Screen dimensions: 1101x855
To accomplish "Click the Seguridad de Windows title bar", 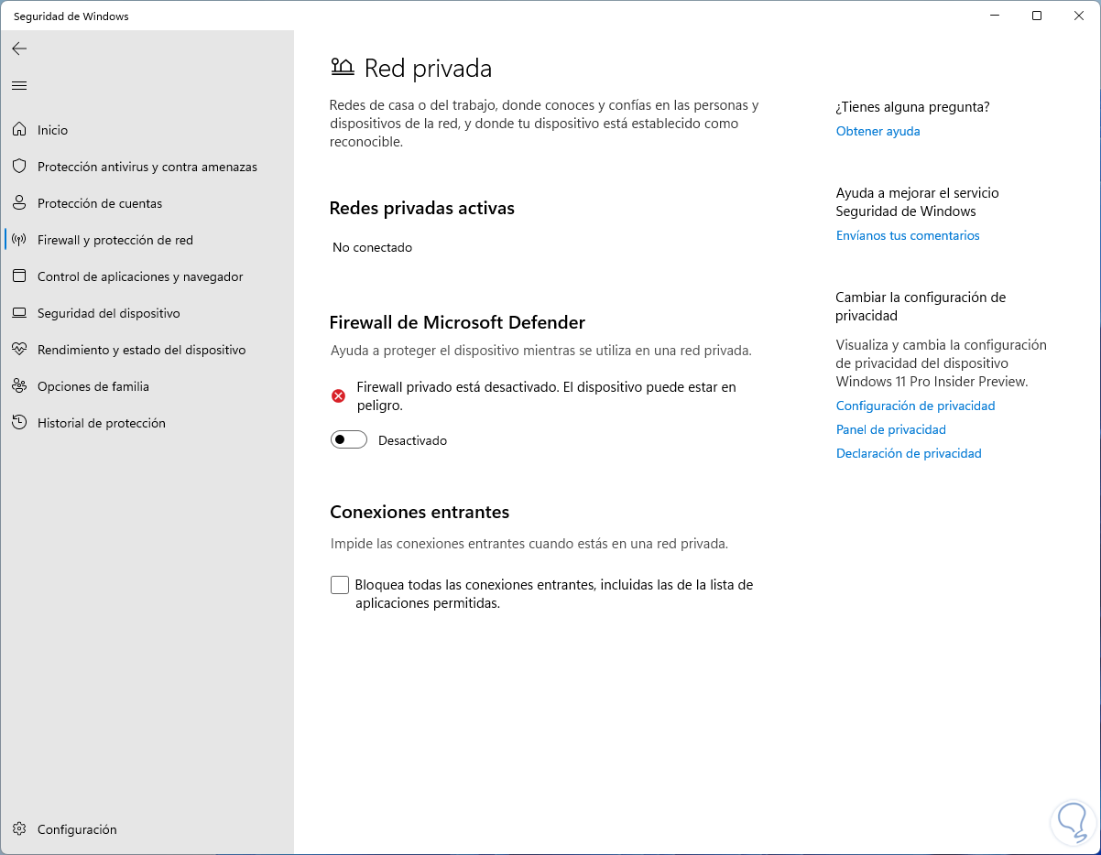I will [x=71, y=16].
